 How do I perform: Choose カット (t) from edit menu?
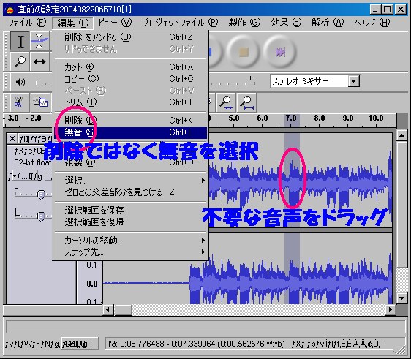click(x=130, y=67)
